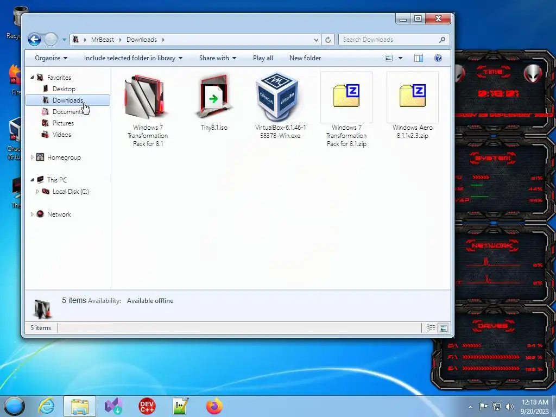Click the magnifier icon in the search box
This screenshot has width=556, height=417.
click(x=442, y=40)
